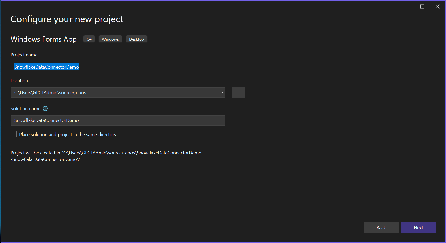Open the Location dropdown arrow
The image size is (446, 243).
(222, 92)
